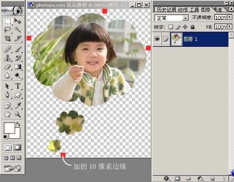
Task: Click the layers panel scroll up arrow
Action: coord(231,35)
